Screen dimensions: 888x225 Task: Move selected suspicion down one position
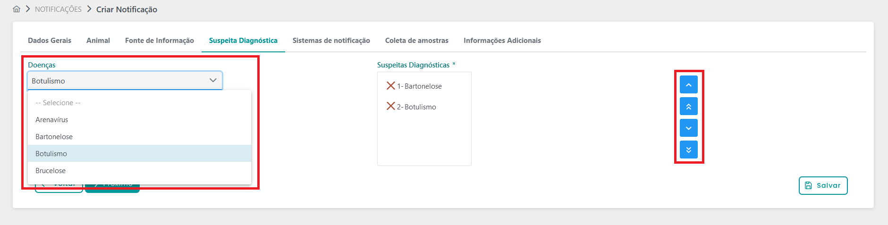pos(688,128)
